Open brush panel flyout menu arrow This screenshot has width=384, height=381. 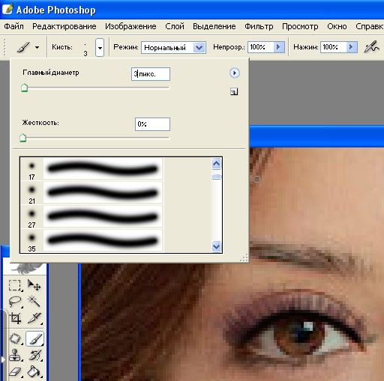click(235, 73)
